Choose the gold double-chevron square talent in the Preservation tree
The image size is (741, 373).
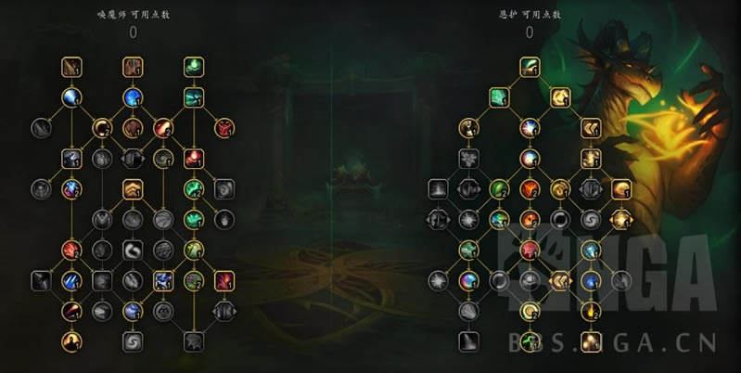click(x=591, y=128)
